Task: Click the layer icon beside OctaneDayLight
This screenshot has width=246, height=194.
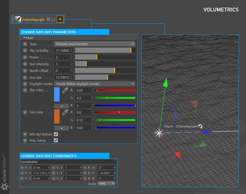Action: [48, 19]
